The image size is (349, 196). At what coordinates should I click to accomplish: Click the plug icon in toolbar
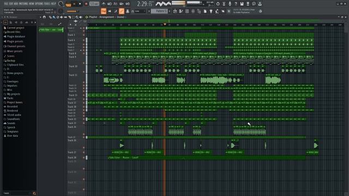pos(211,11)
